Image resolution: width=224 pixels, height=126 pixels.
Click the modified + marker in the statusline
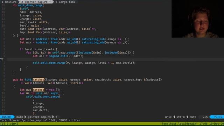click(x=56, y=117)
